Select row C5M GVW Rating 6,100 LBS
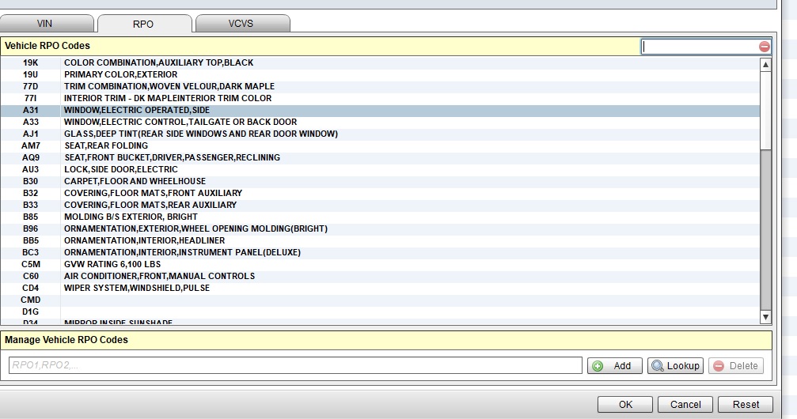This screenshot has height=419, width=797. pyautogui.click(x=380, y=265)
